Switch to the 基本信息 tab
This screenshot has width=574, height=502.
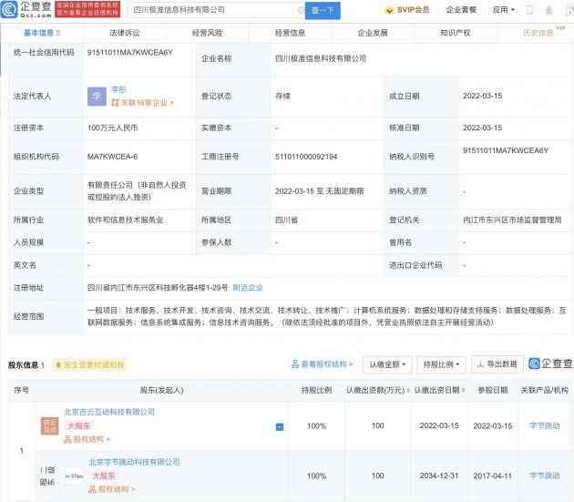(x=42, y=33)
